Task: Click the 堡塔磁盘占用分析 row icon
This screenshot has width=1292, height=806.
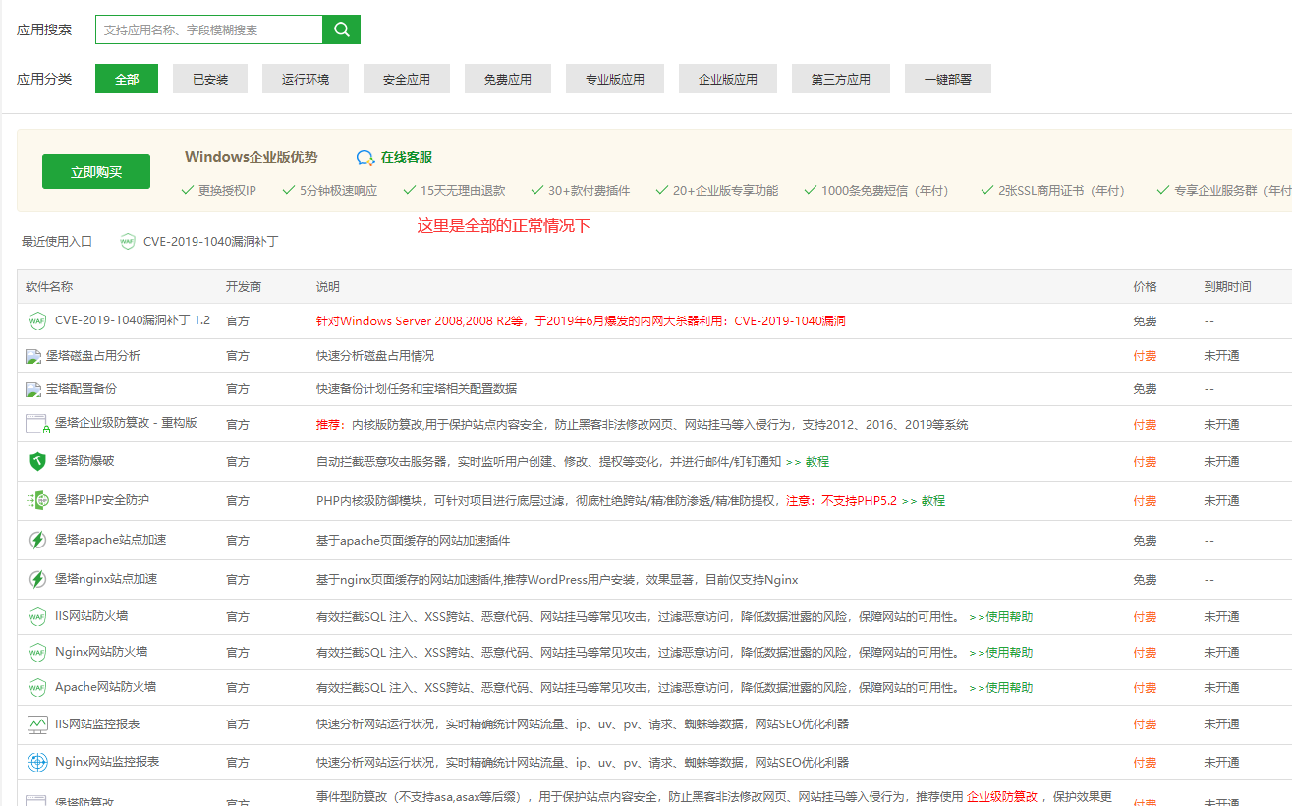Action: pos(33,356)
